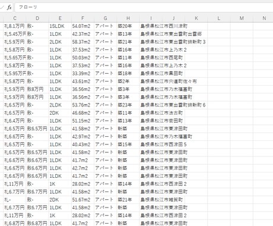Select the cell 51.67m2
This screenshot has width=273, height=226.
82,200
